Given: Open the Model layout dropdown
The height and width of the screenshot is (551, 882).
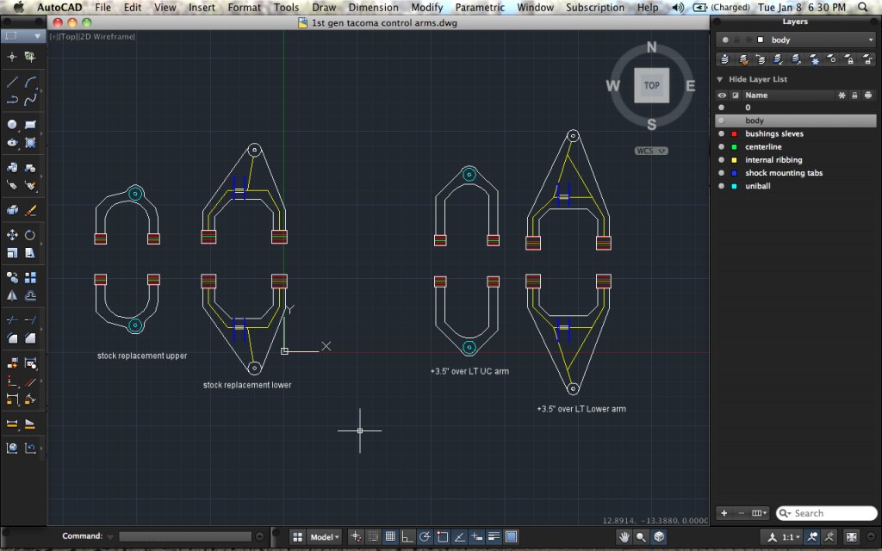Looking at the screenshot, I should (325, 537).
